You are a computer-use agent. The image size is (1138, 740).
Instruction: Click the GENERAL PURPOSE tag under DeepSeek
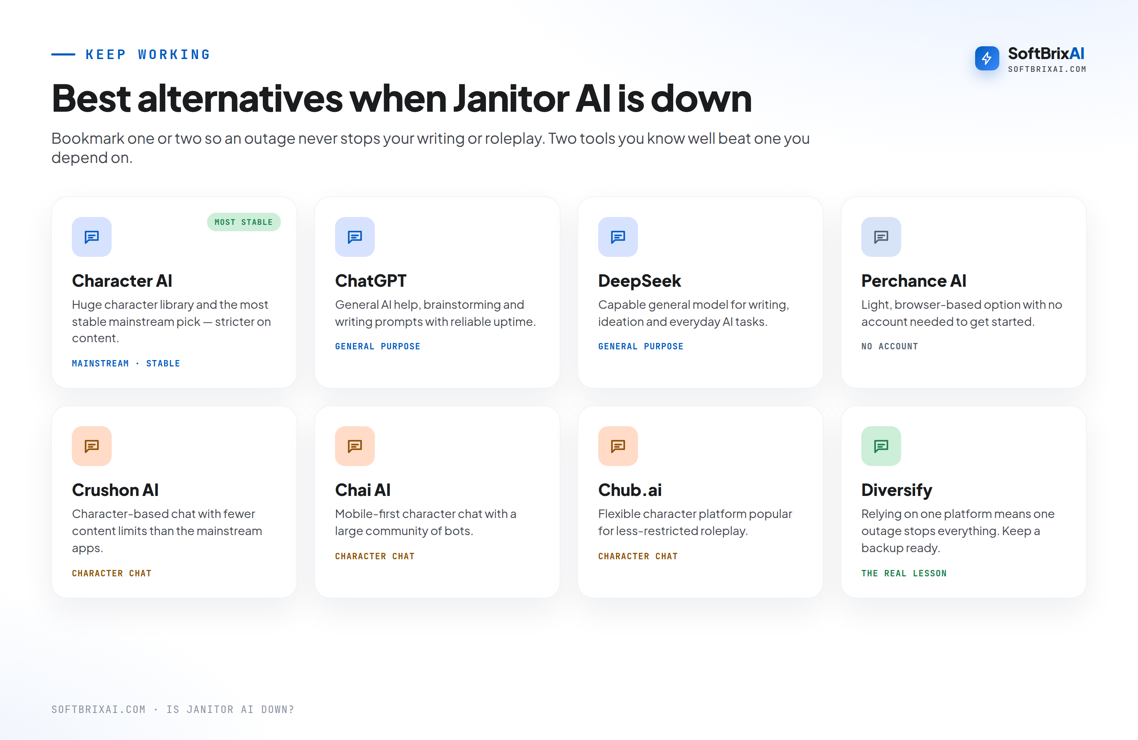[641, 346]
